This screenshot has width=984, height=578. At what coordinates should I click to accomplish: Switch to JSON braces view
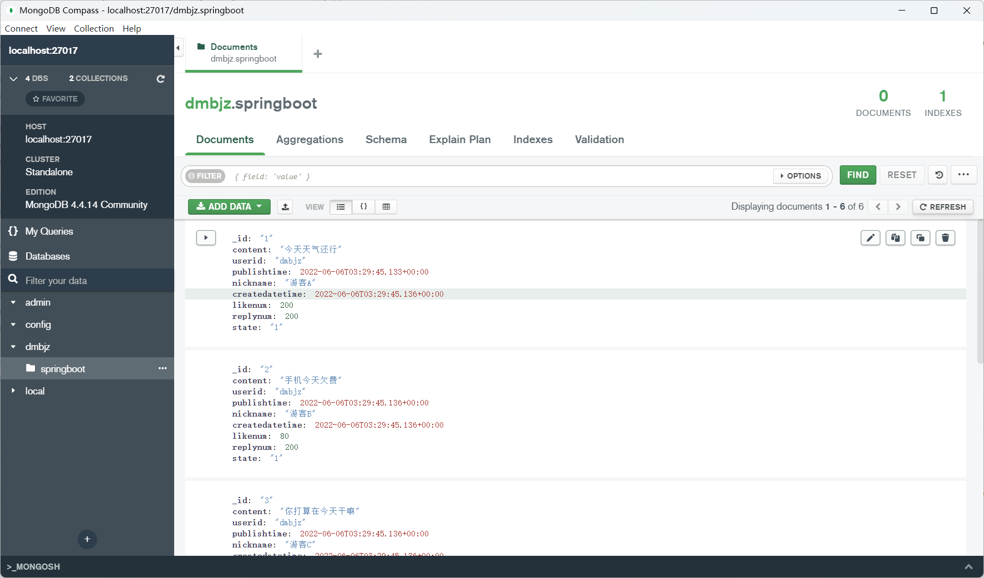364,207
